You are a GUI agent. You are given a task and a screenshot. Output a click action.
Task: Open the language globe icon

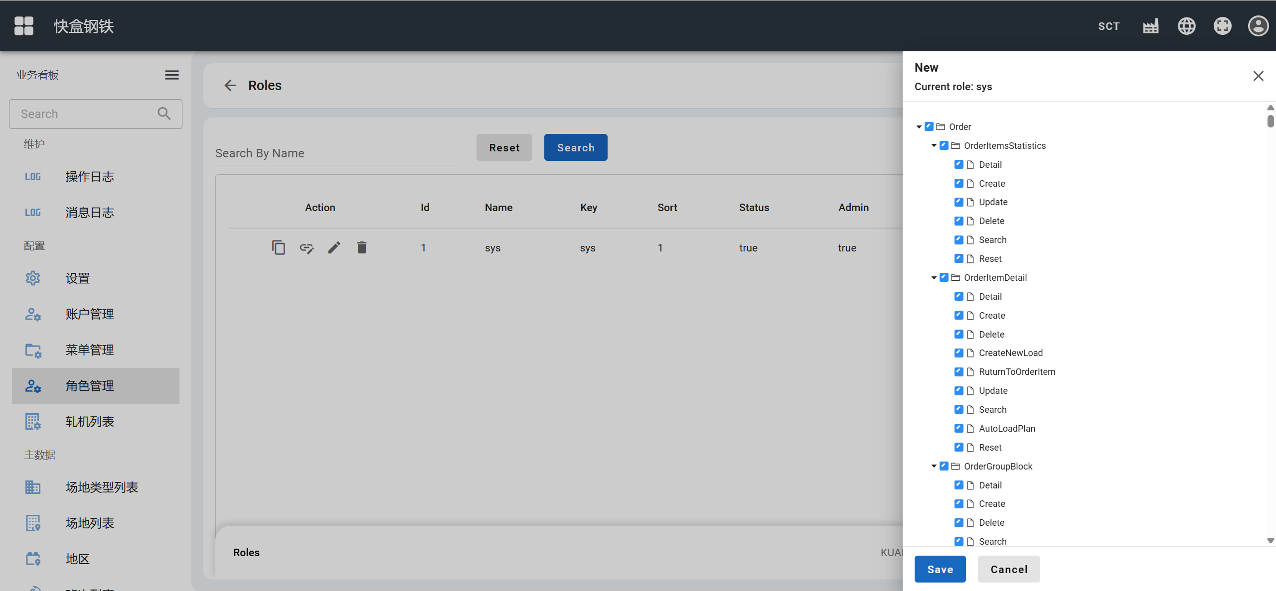coord(1187,26)
